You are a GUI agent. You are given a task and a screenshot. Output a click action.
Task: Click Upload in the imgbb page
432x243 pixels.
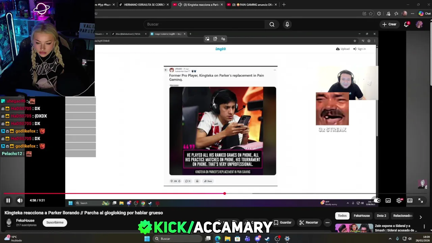pyautogui.click(x=343, y=49)
